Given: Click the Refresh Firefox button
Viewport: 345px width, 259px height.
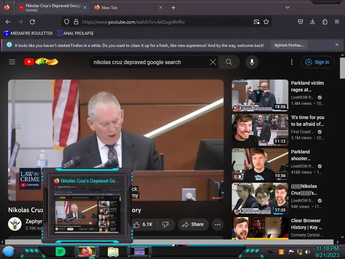Looking at the screenshot, I should [x=289, y=46].
